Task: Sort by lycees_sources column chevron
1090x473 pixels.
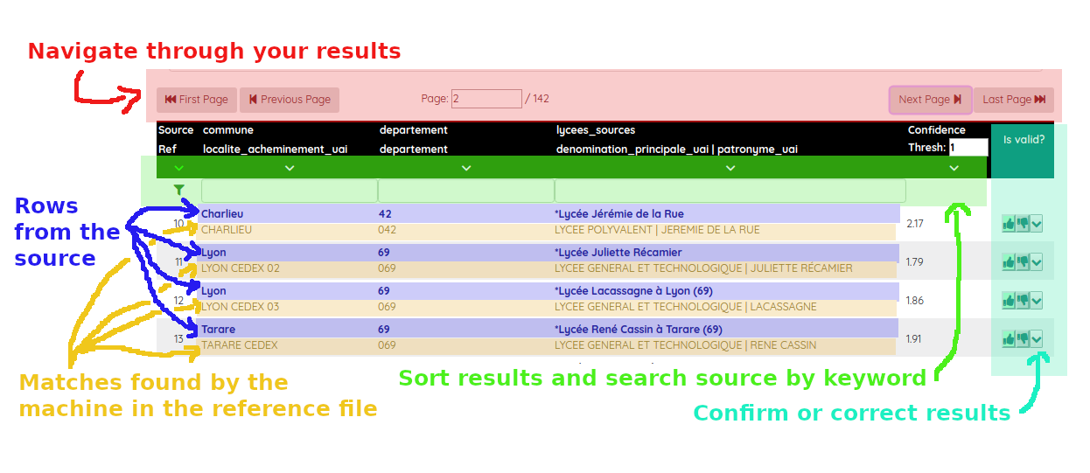Action: (x=730, y=168)
